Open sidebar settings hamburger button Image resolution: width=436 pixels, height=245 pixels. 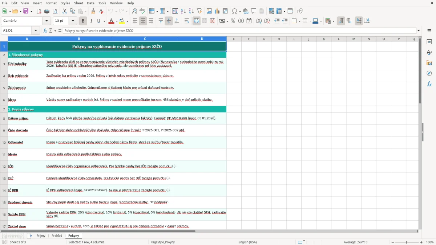(x=429, y=31)
